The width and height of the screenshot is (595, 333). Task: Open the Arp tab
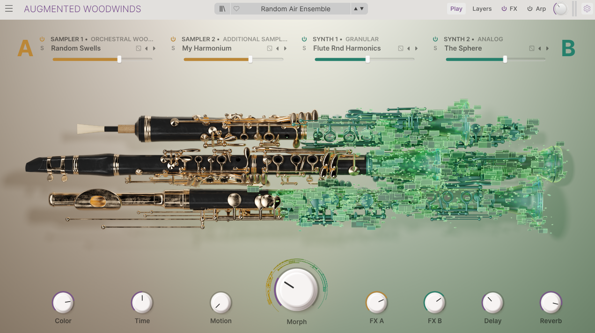point(541,9)
